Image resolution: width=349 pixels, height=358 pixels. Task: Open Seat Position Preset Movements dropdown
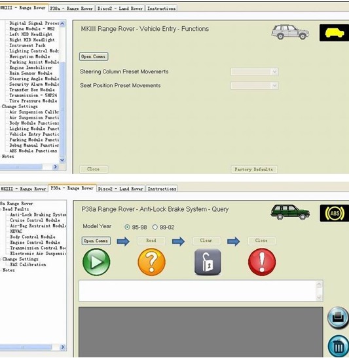coord(255,86)
